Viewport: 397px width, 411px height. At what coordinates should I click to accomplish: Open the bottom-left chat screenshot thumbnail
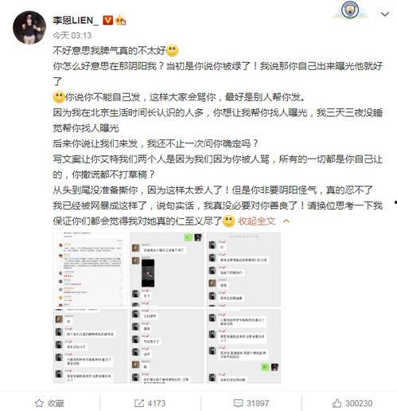tap(90, 346)
